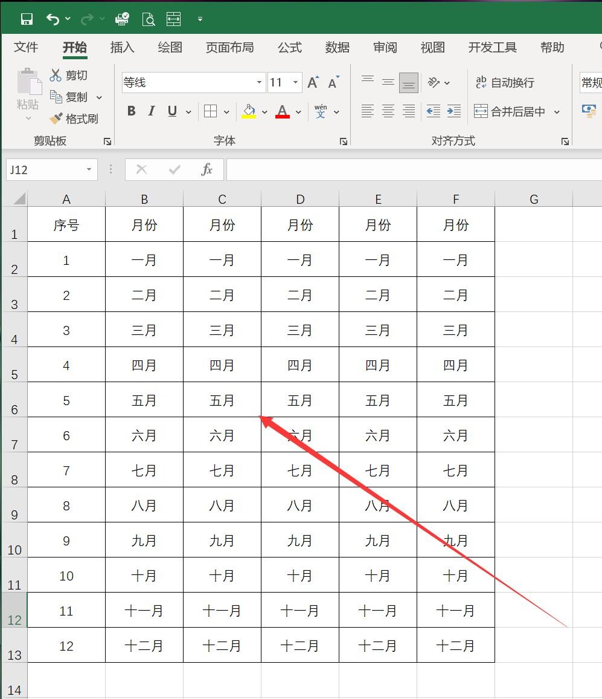Expand the font size dropdown next to 11
Screen dimensions: 602x699
pyautogui.click(x=295, y=82)
